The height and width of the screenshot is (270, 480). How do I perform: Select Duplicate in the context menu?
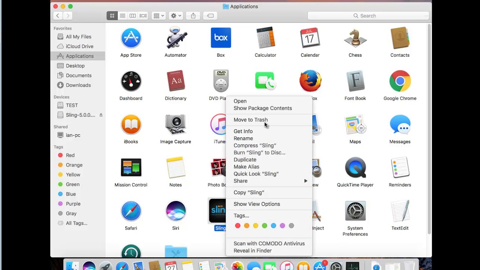click(x=245, y=160)
